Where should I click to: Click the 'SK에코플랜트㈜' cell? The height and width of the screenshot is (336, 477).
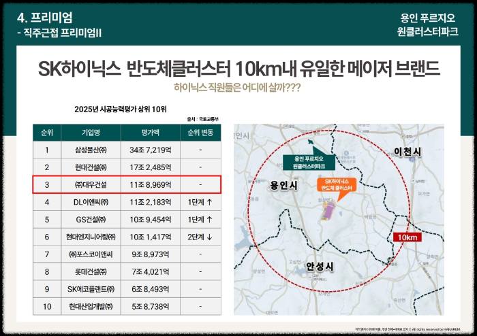(91, 289)
